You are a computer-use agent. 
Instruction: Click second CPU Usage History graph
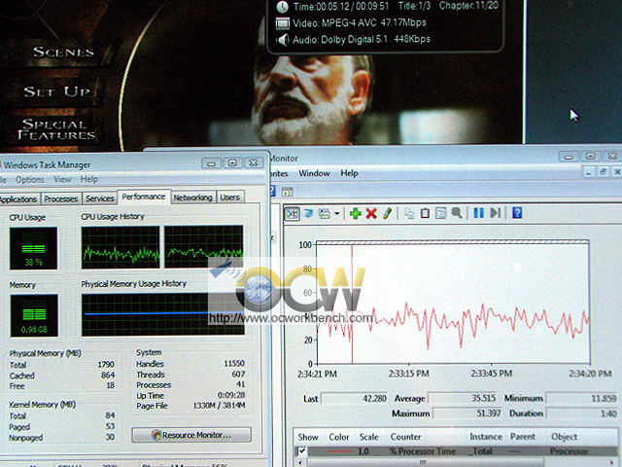(x=203, y=246)
